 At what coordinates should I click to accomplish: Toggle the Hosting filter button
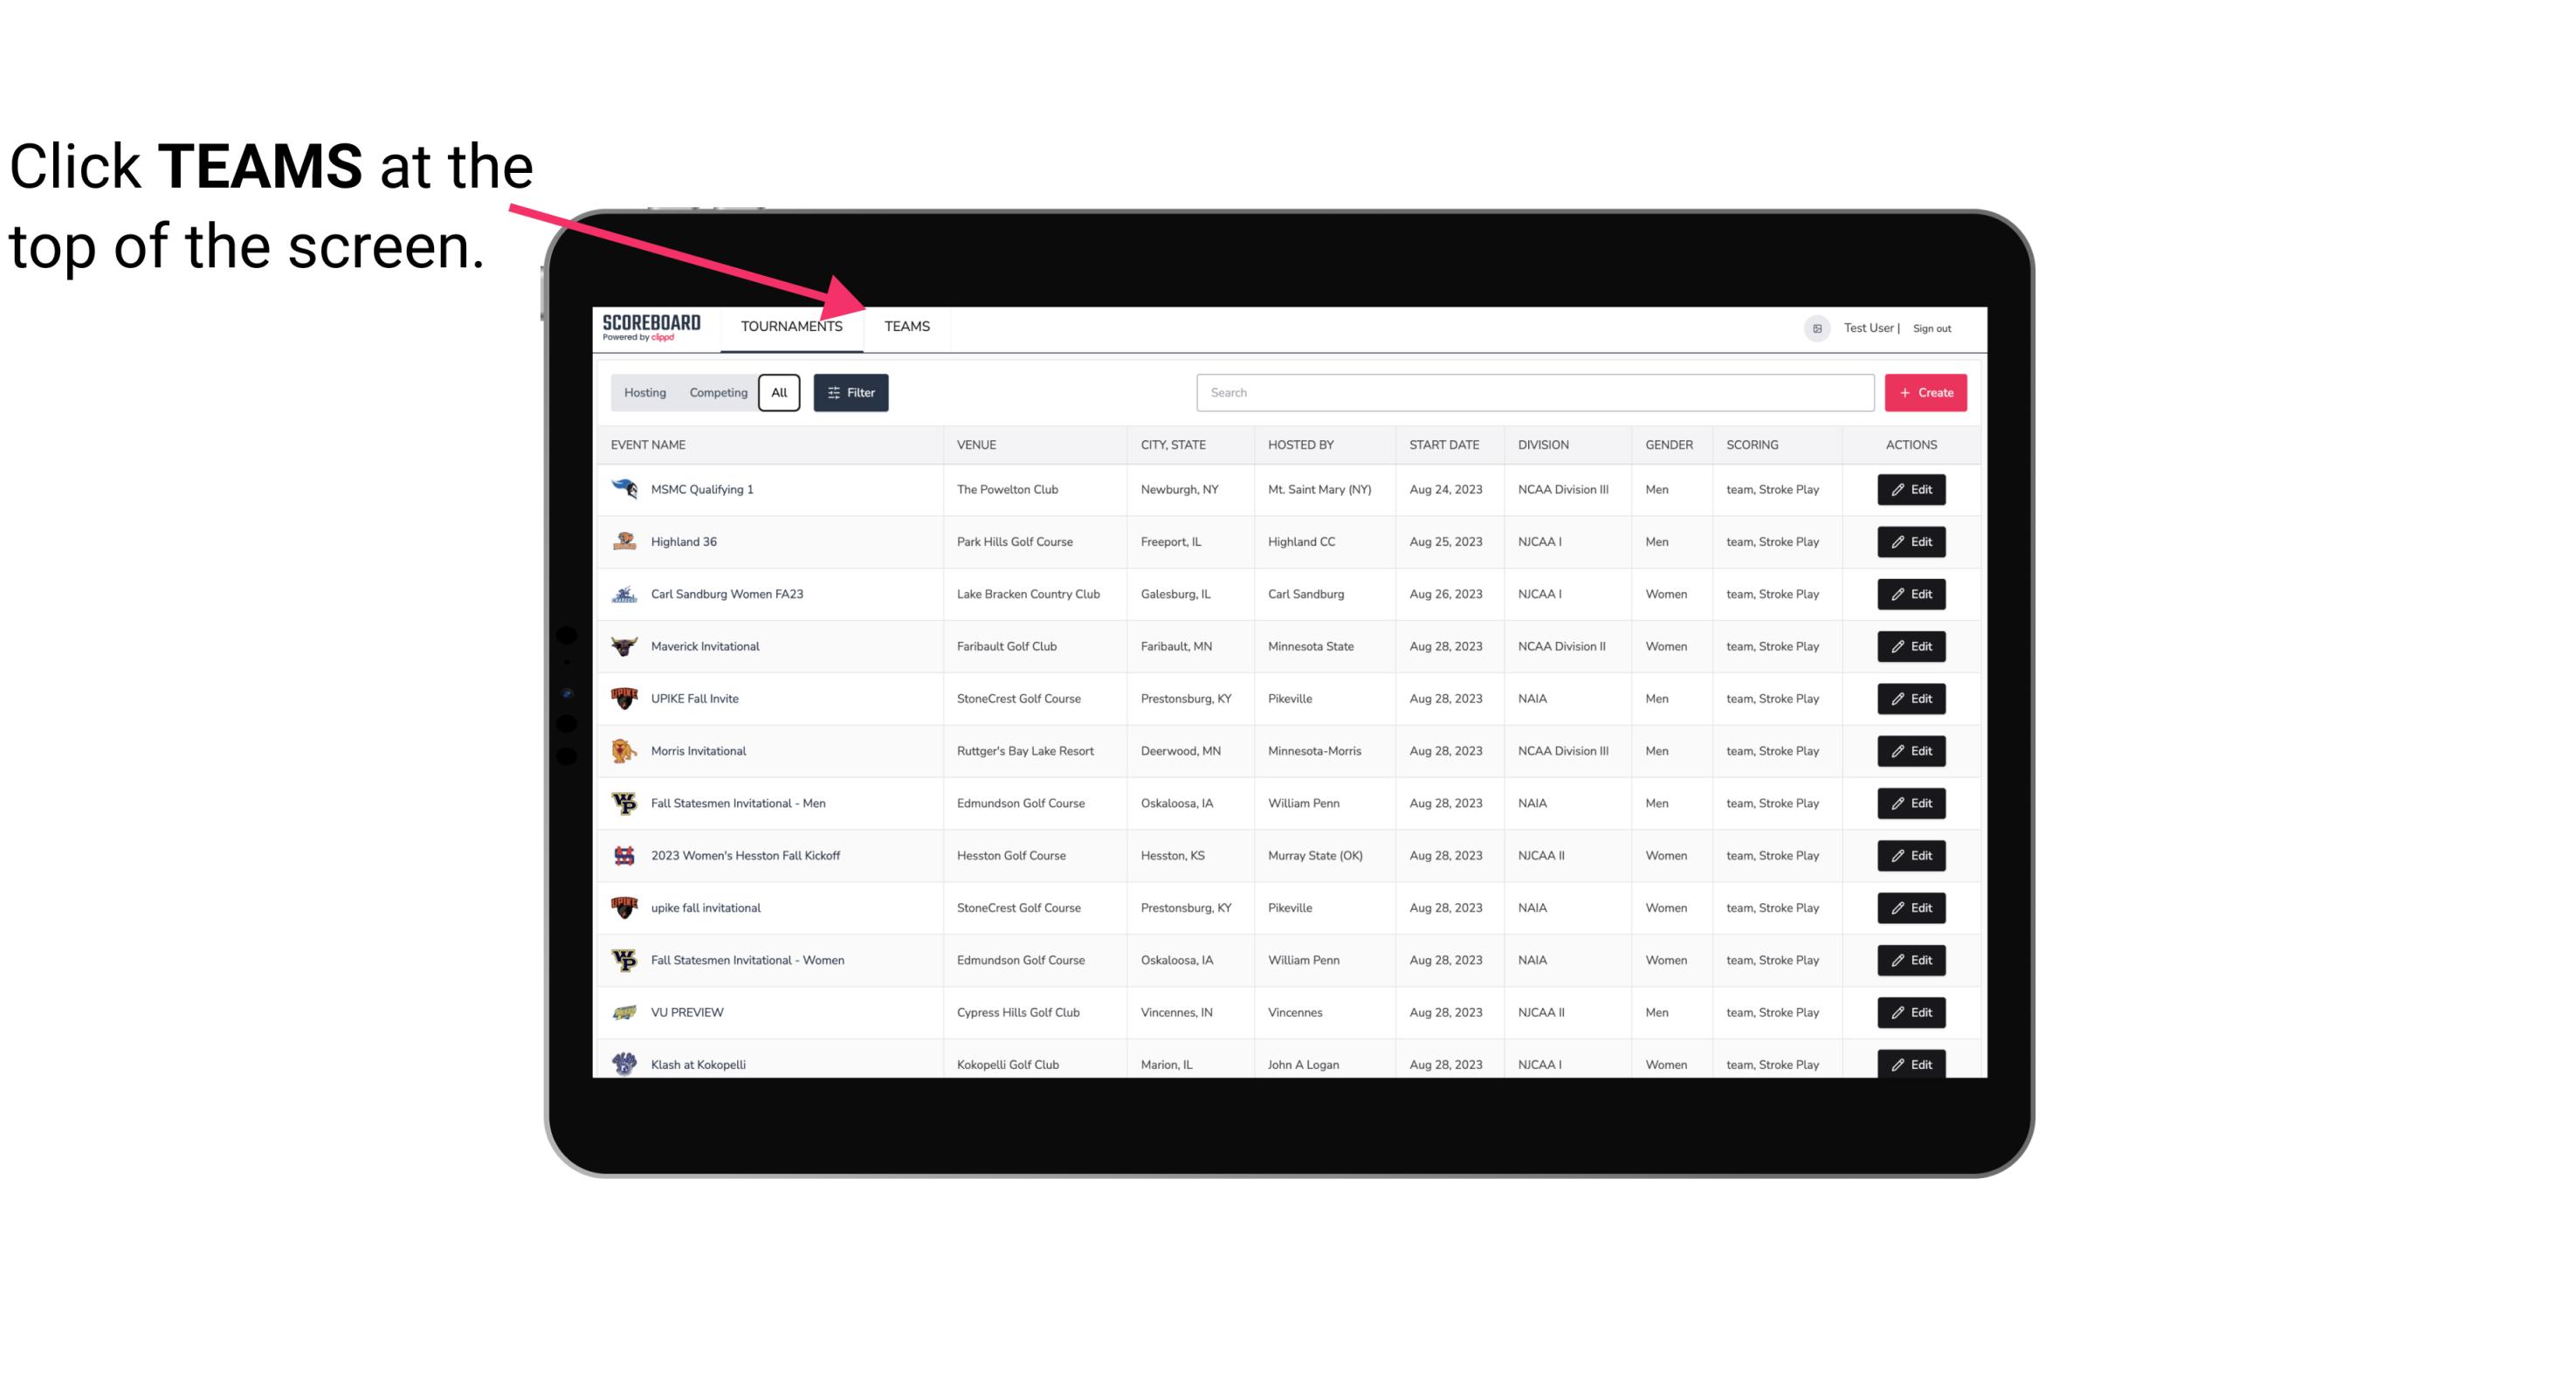coord(644,393)
